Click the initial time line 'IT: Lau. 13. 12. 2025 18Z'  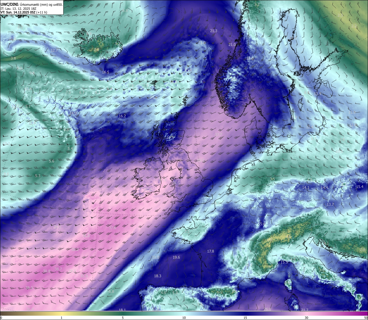(x=19, y=9)
